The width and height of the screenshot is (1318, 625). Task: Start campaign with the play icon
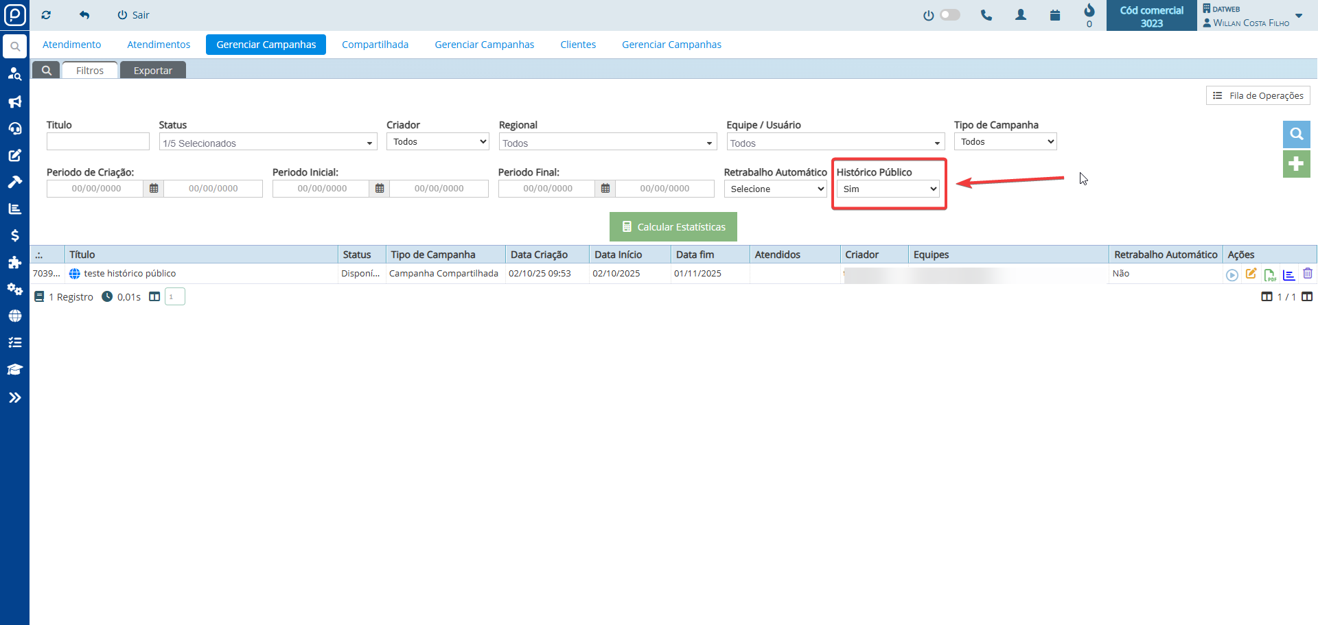pos(1232,274)
